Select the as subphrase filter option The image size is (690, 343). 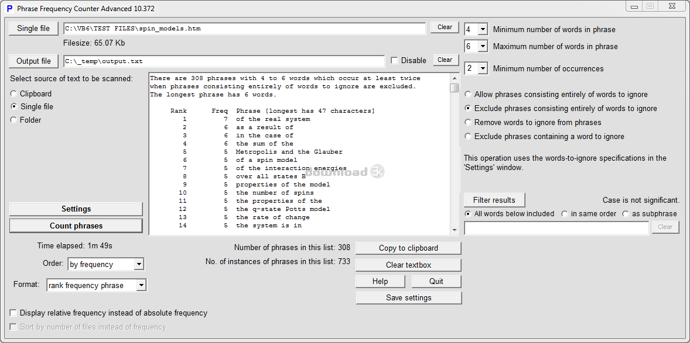pos(626,214)
